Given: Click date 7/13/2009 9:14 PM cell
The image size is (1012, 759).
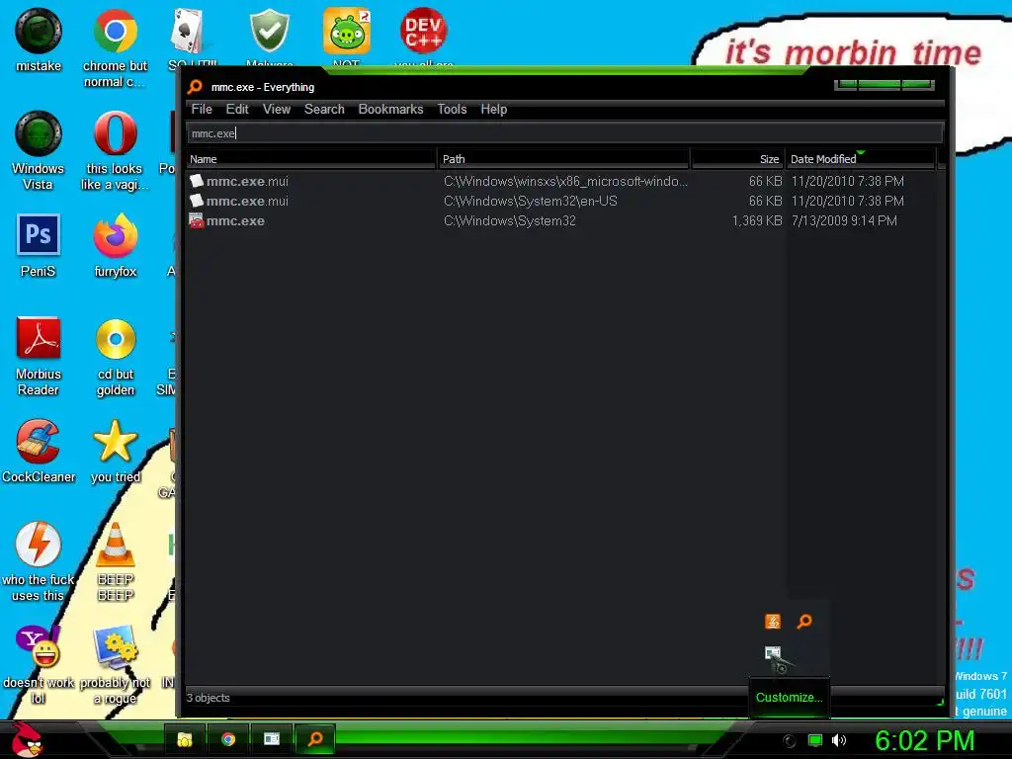Looking at the screenshot, I should point(844,220).
